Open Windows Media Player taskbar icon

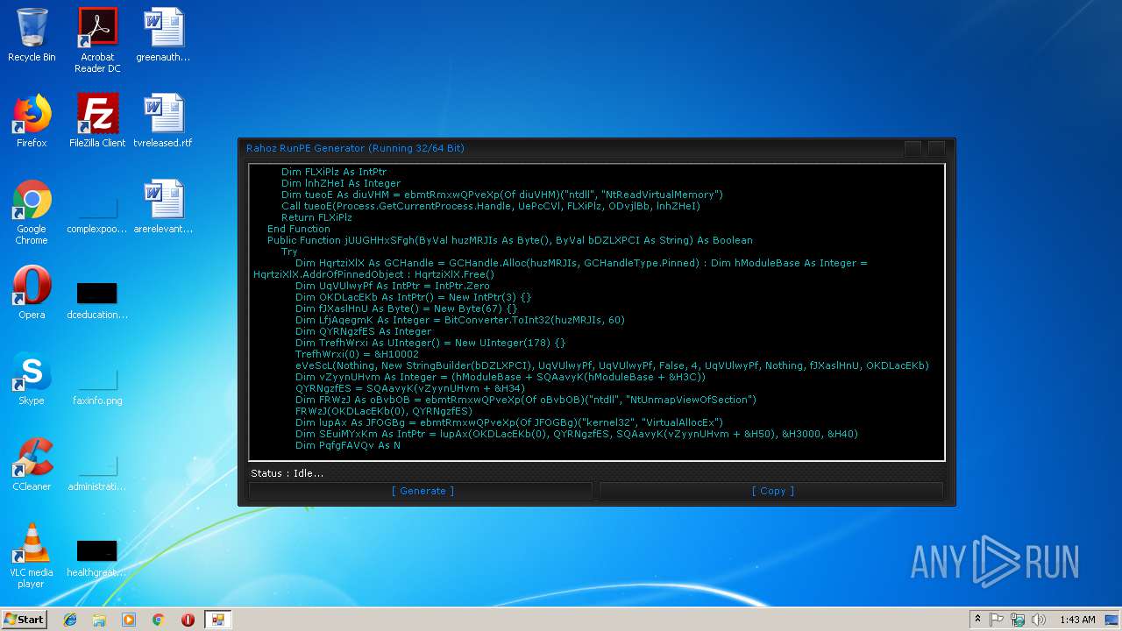(129, 619)
